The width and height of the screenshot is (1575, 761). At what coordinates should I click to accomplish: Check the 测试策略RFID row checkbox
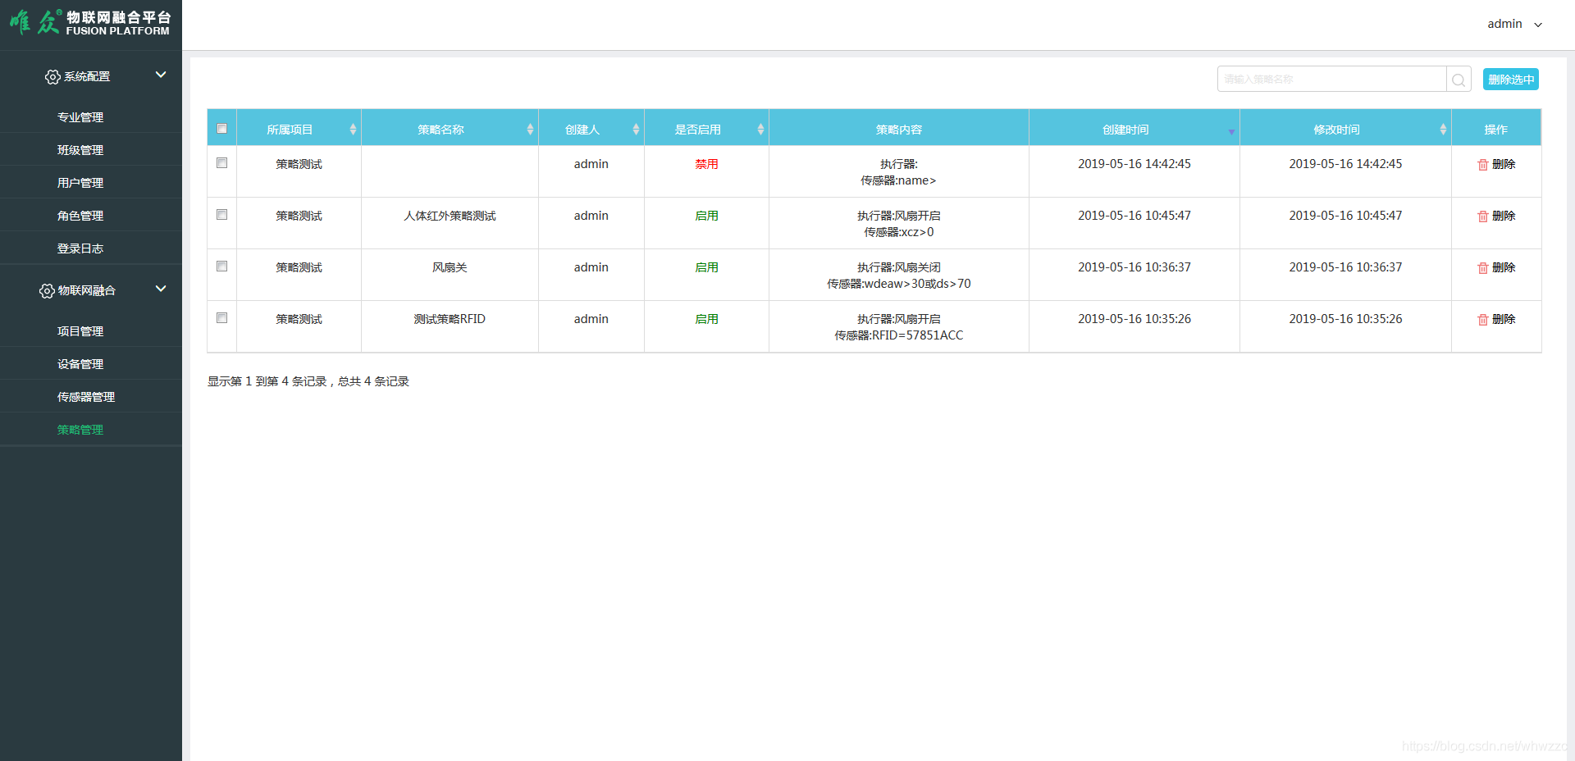(221, 318)
